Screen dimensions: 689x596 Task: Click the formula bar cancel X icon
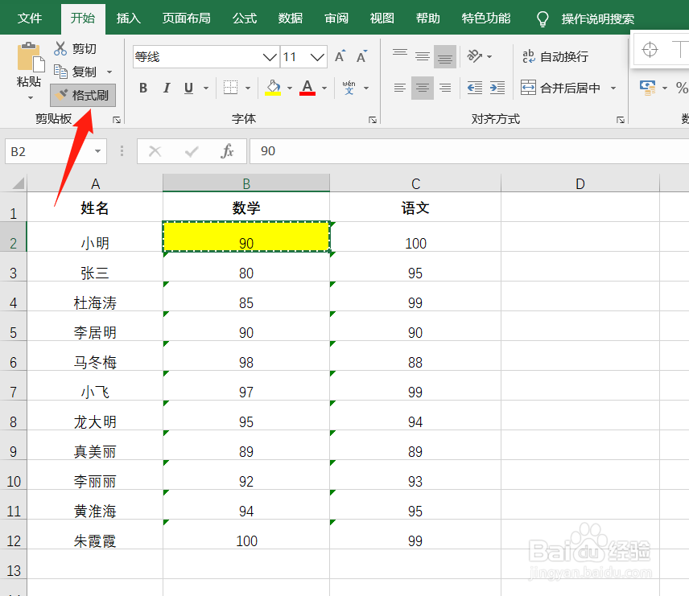pos(155,151)
